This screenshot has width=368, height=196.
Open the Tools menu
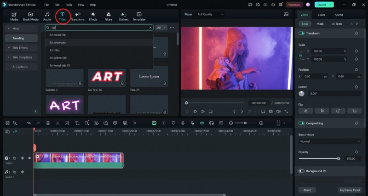tap(69, 5)
